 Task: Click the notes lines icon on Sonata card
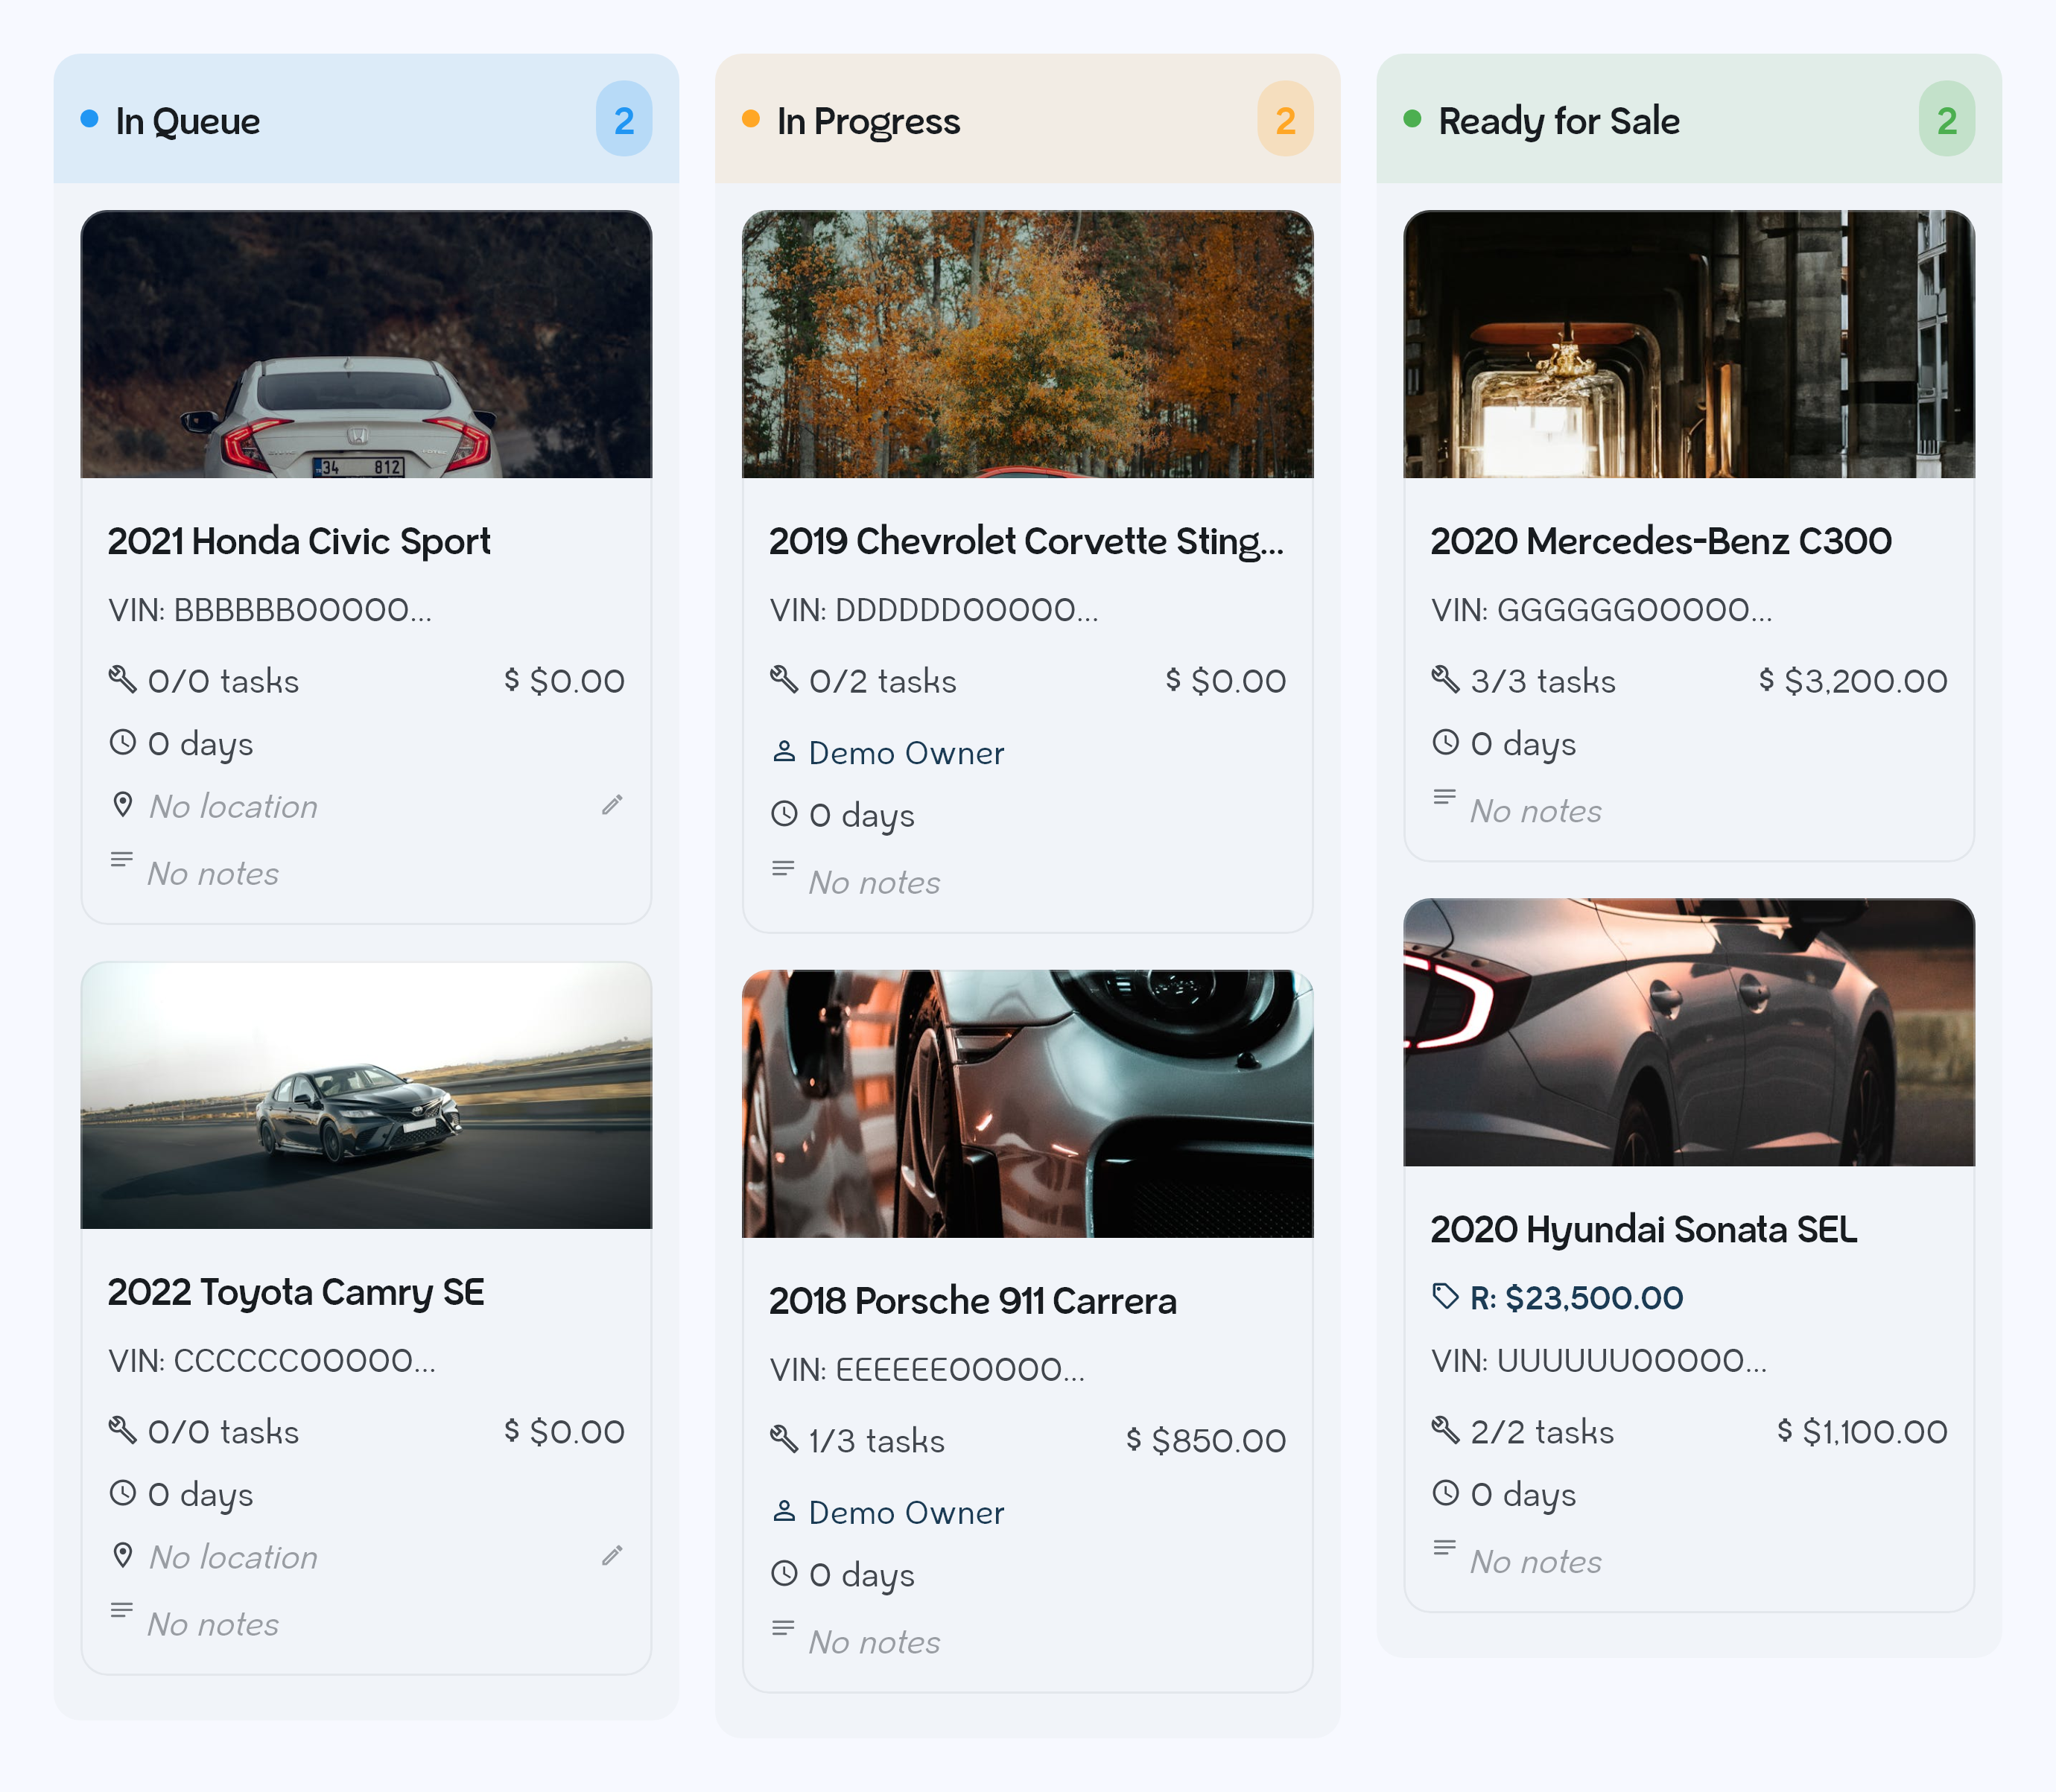pos(1444,1548)
